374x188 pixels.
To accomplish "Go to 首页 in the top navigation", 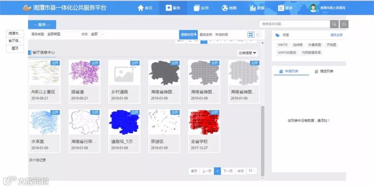I will tap(145, 8).
